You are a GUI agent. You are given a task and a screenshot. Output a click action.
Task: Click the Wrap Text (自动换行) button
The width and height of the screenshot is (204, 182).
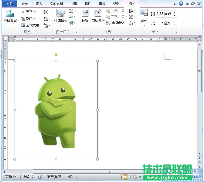click(x=98, y=17)
